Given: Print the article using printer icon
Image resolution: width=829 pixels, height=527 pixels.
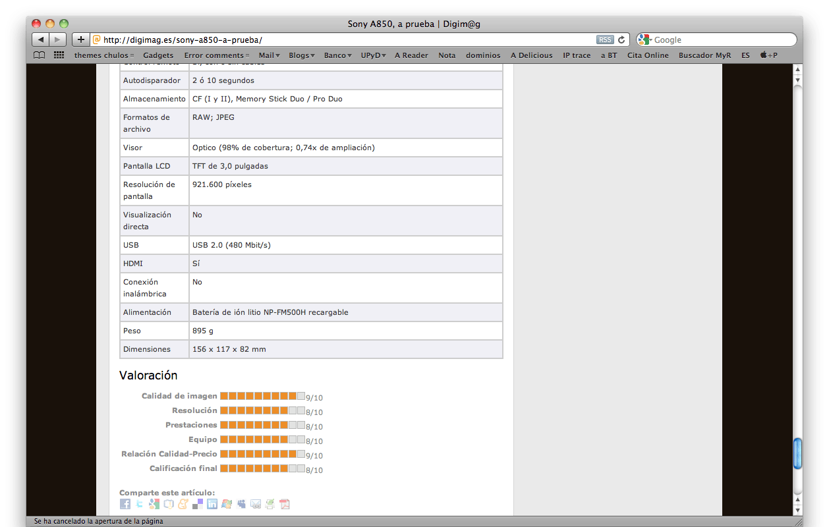Looking at the screenshot, I should (x=270, y=504).
